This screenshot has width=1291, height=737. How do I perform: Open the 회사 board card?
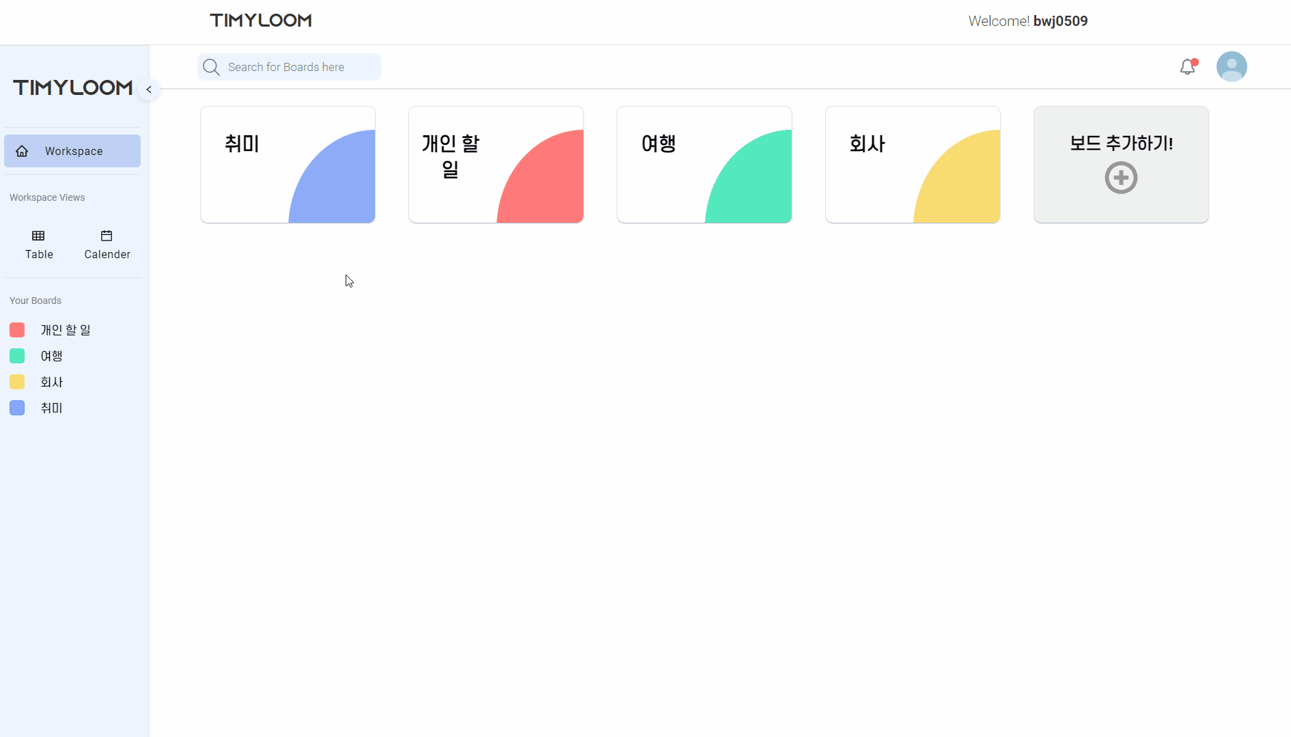pyautogui.click(x=913, y=164)
